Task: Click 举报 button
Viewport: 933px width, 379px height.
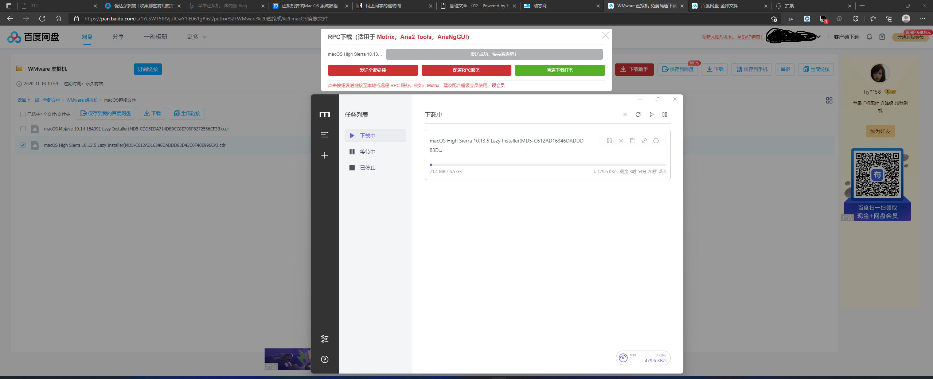Action: click(785, 69)
